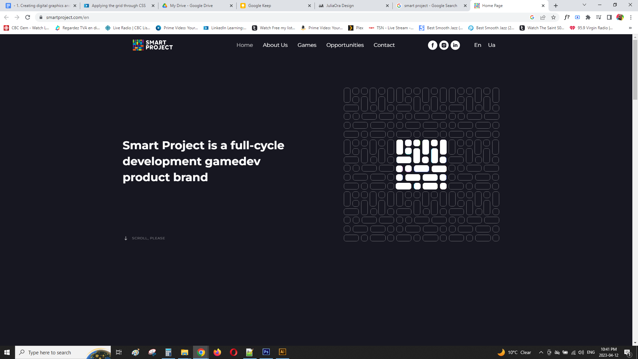Bookmark this page with the star icon
Viewport: 638px width, 359px height.
click(553, 17)
